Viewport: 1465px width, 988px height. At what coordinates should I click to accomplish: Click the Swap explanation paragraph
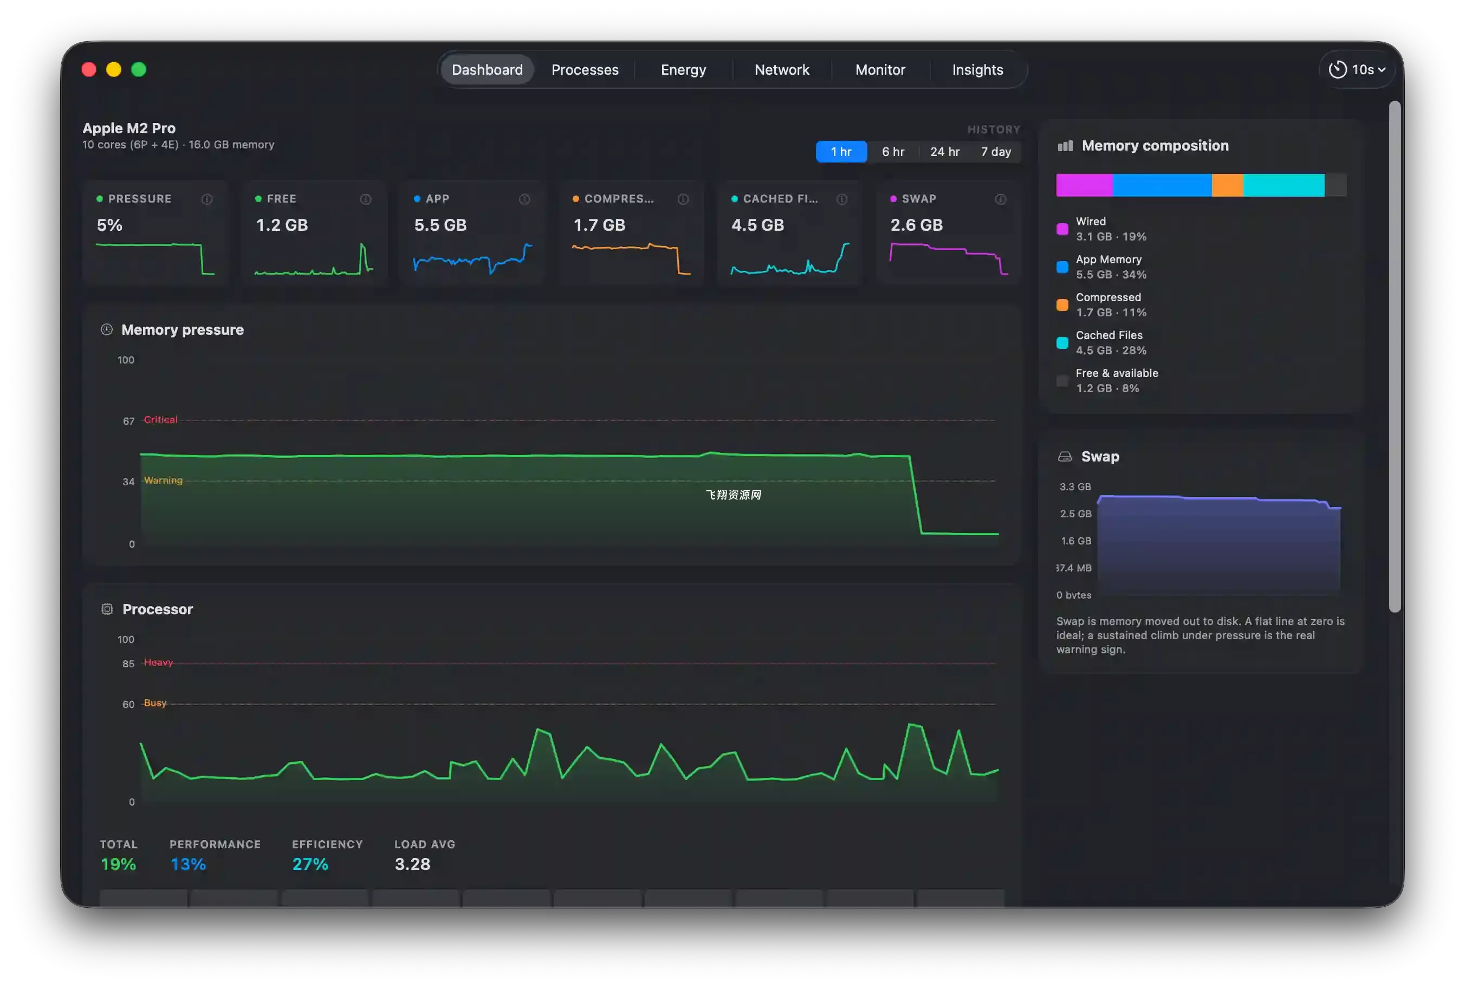1201,635
